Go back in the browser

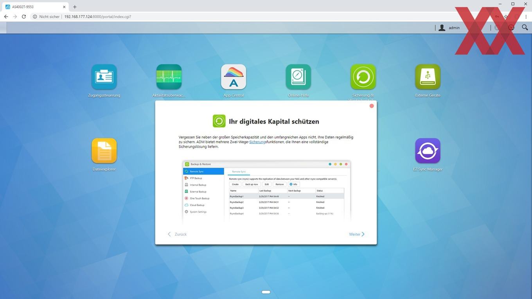tap(6, 17)
